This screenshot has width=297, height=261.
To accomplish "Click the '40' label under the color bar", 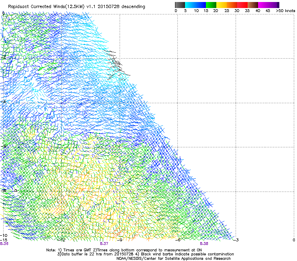I will pos(258,11).
